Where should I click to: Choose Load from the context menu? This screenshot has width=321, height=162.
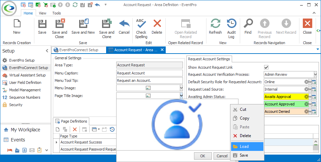[247, 147]
